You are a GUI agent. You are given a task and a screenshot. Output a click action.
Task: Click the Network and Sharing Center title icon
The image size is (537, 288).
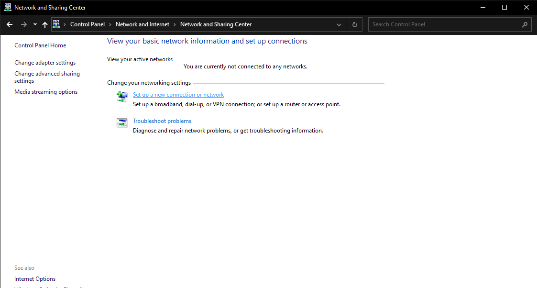pyautogui.click(x=8, y=7)
